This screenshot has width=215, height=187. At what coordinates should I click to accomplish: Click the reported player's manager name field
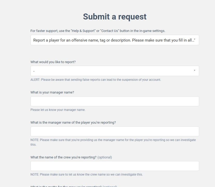point(115,131)
